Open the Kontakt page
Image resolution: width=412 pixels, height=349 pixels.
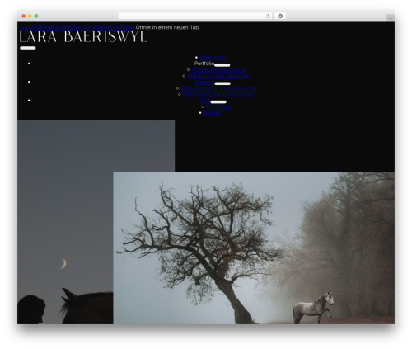click(x=213, y=113)
